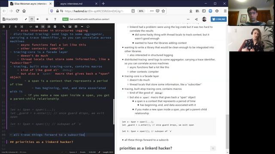Open tracking protection shield in address bar
Viewport: 275px width, 154px height.
point(52,11)
